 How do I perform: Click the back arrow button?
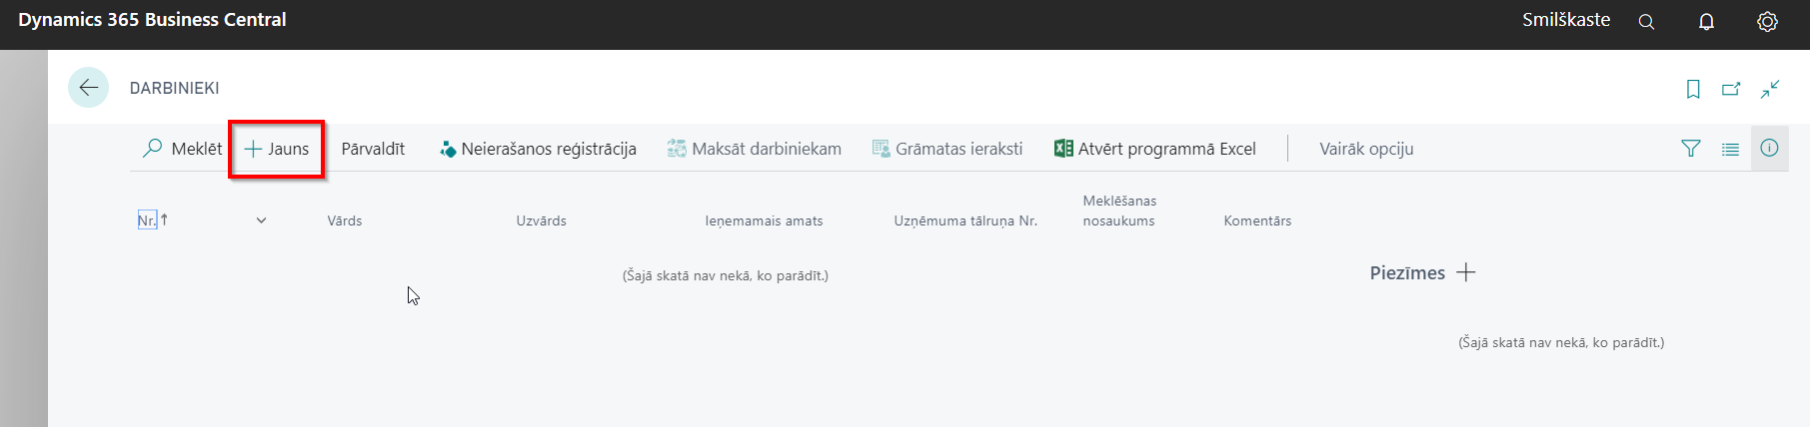[x=88, y=88]
